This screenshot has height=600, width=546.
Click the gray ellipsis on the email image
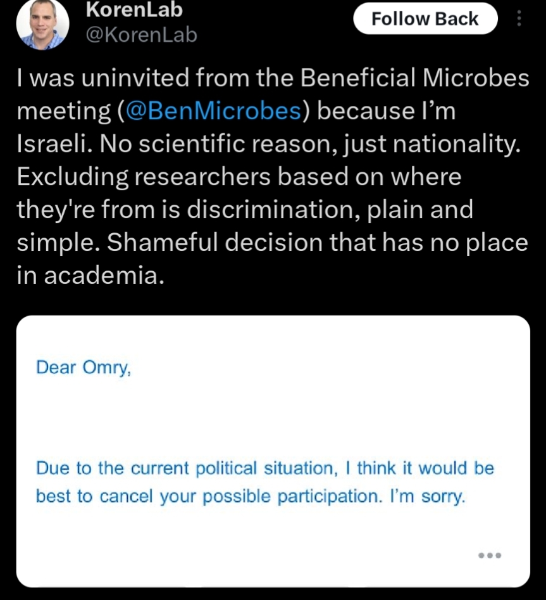tap(490, 556)
